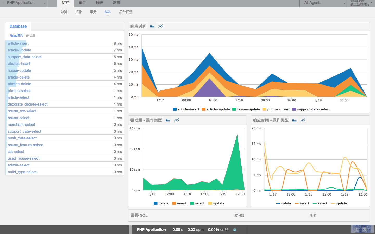Open set-select SQL entry
This screenshot has height=234, width=375.
65,152
